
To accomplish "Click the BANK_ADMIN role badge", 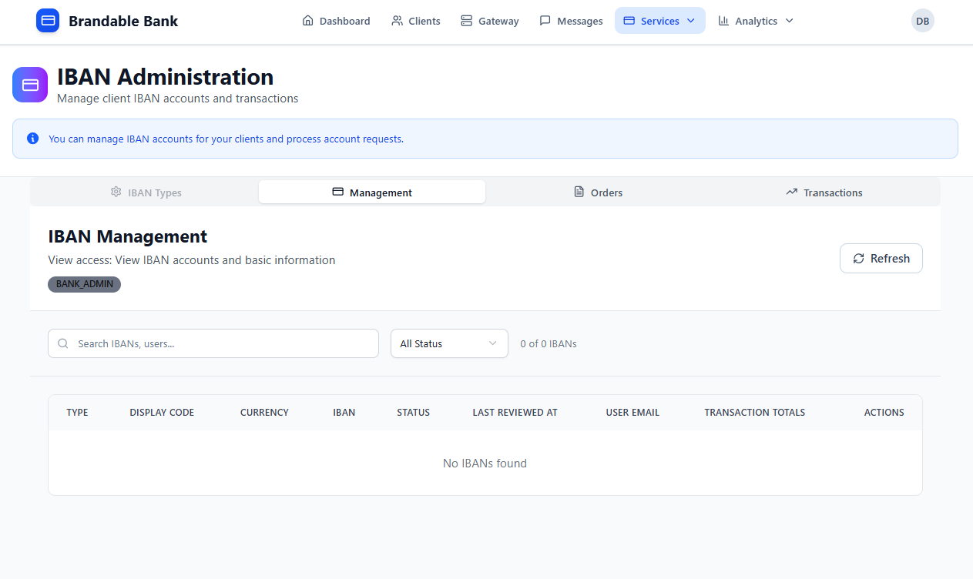I will pos(85,284).
